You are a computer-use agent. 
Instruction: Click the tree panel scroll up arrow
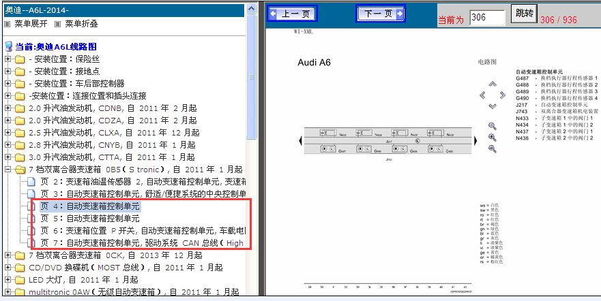click(252, 8)
